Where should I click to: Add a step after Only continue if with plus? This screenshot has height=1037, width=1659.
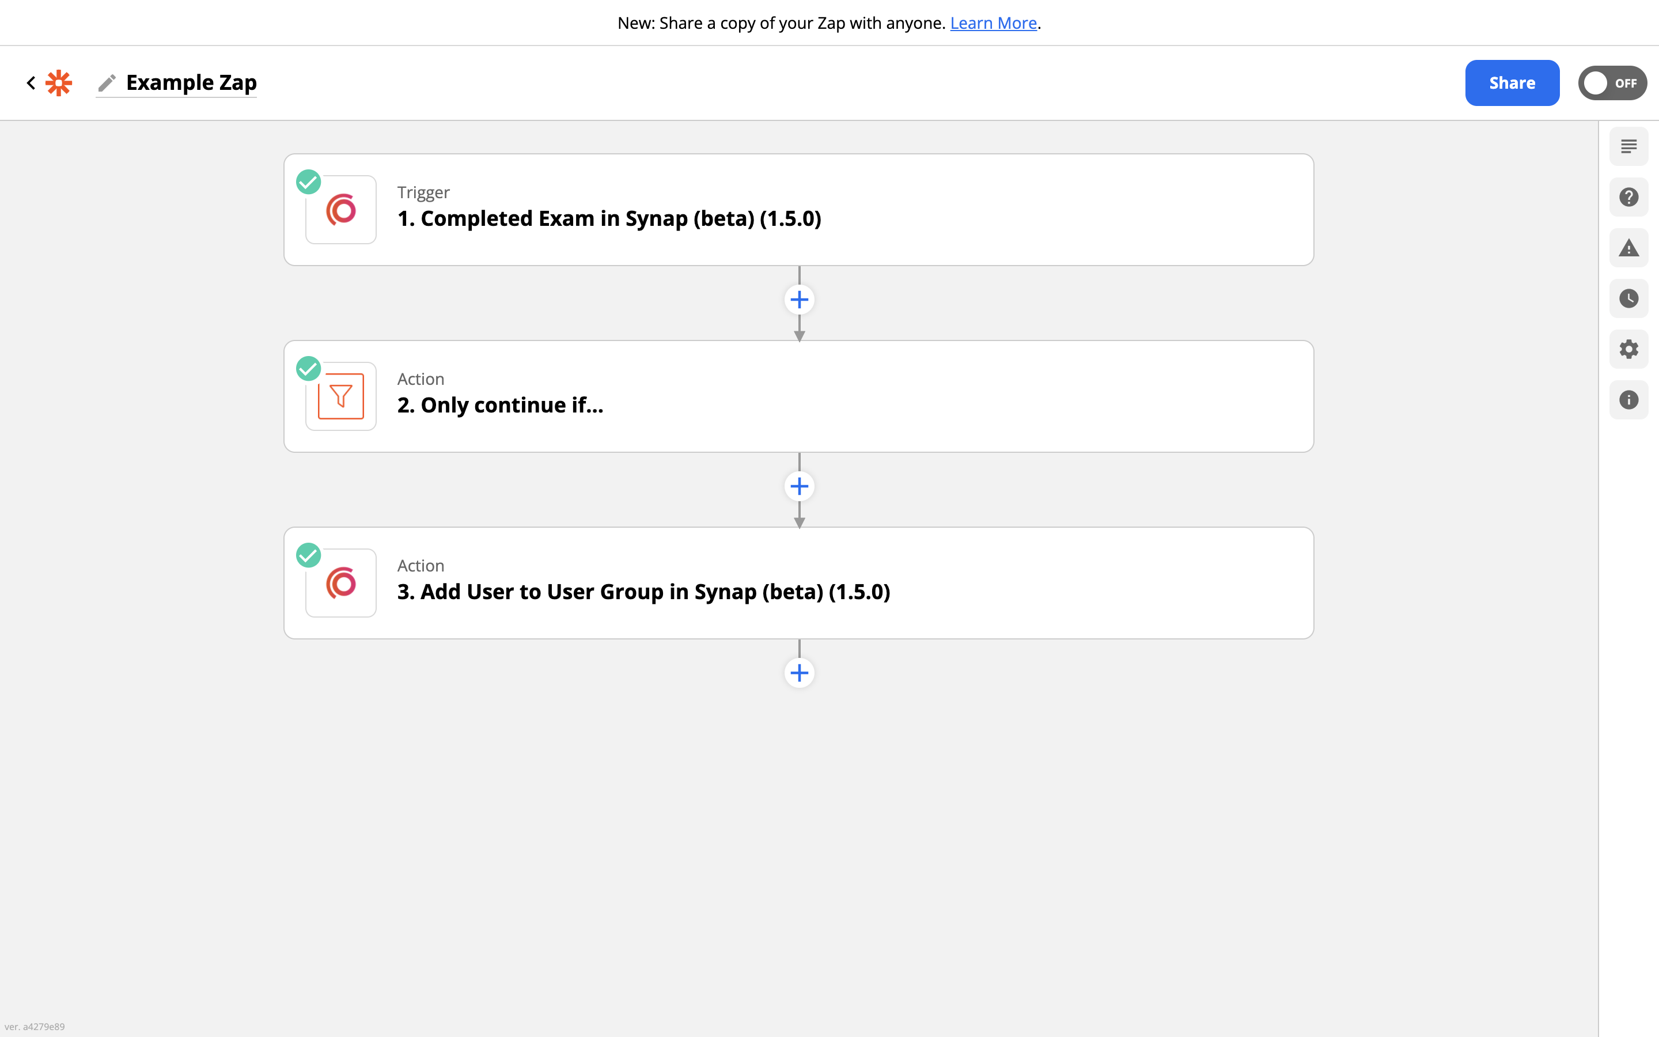tap(798, 486)
